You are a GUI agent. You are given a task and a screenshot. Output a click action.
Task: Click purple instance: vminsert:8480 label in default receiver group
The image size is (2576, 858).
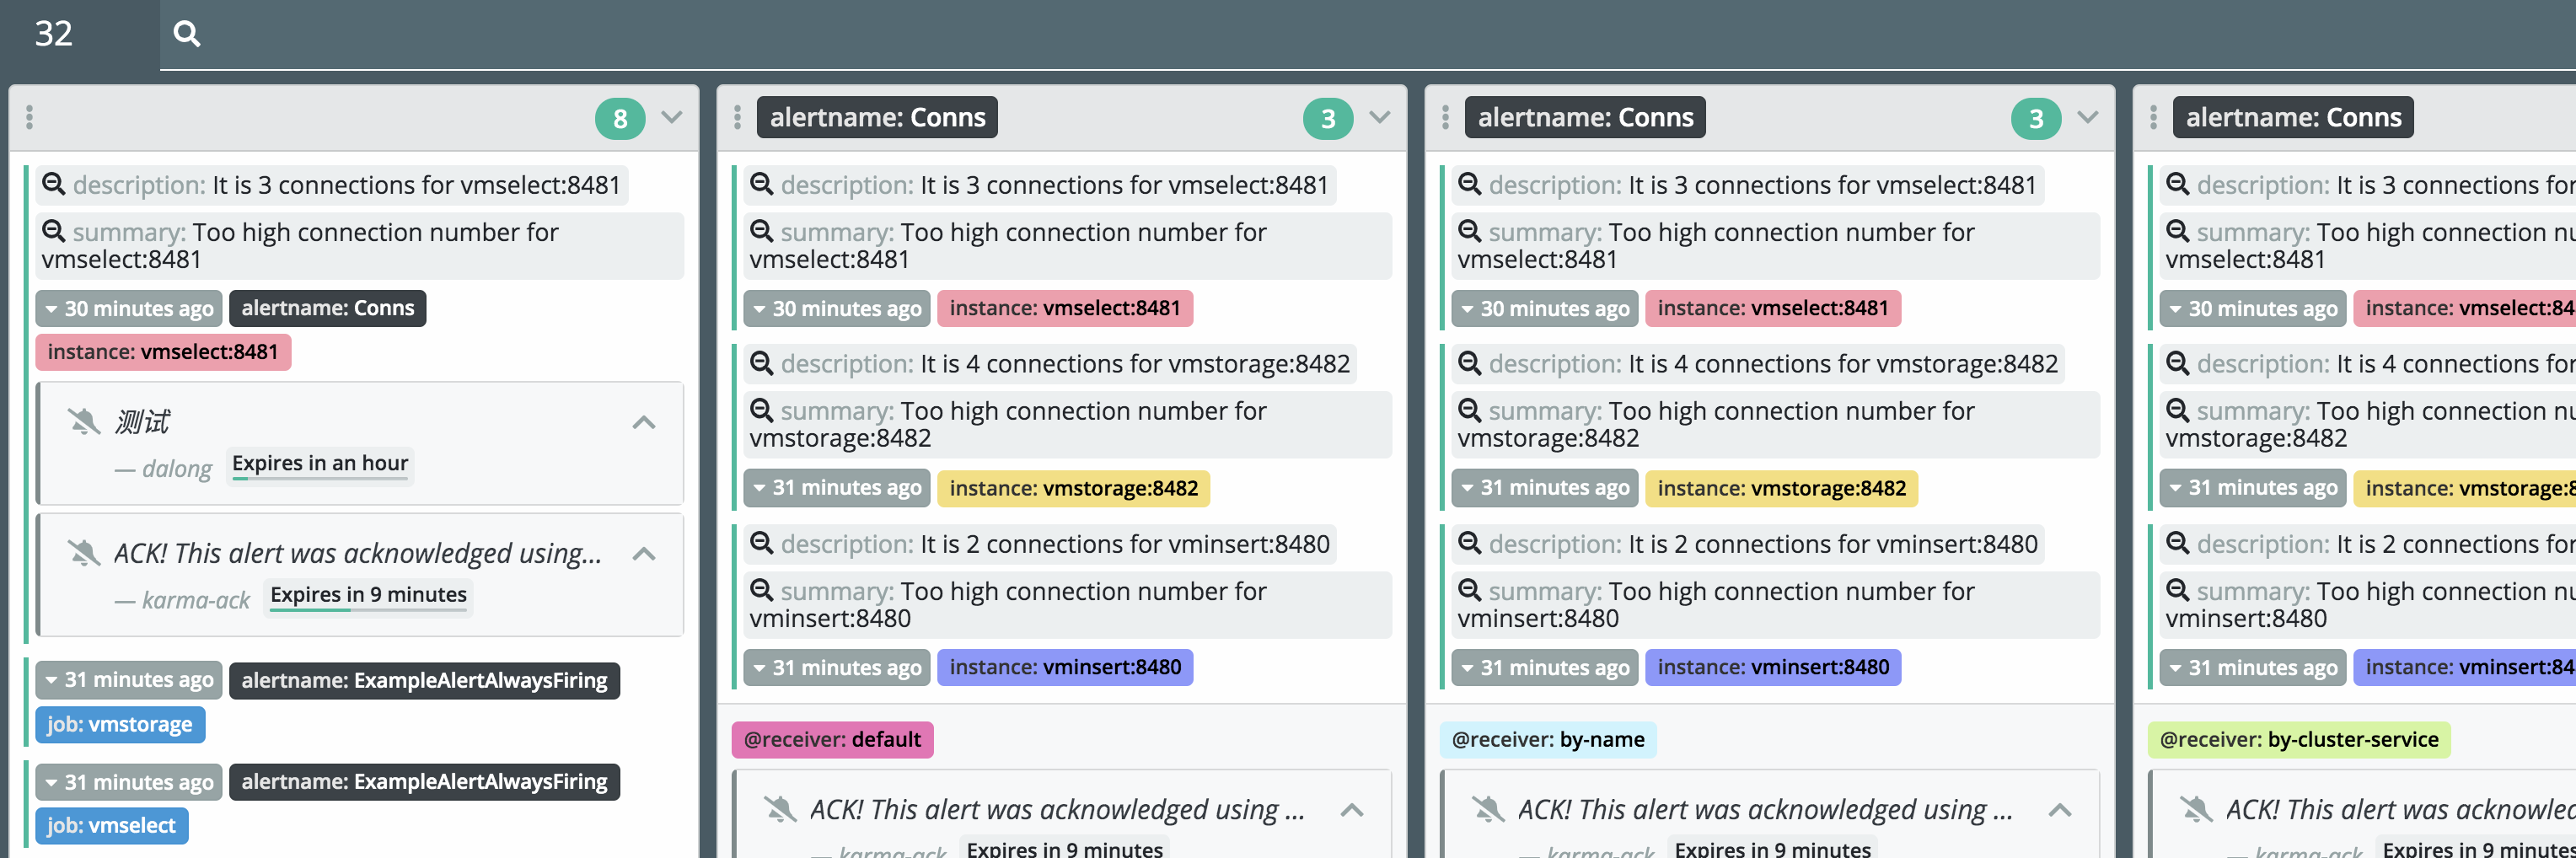click(1065, 668)
